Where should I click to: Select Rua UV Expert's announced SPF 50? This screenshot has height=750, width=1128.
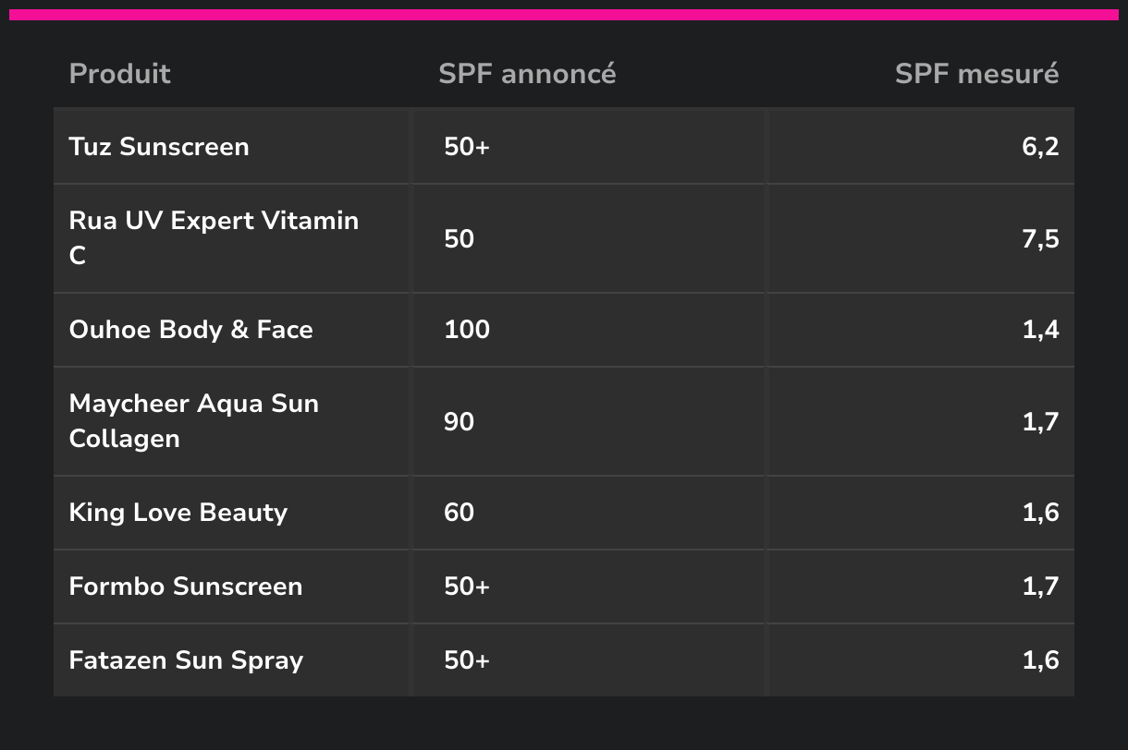[x=459, y=238]
